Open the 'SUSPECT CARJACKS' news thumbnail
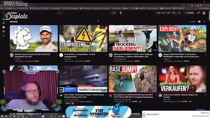The width and height of the screenshot is (210, 118). [x=83, y=79]
